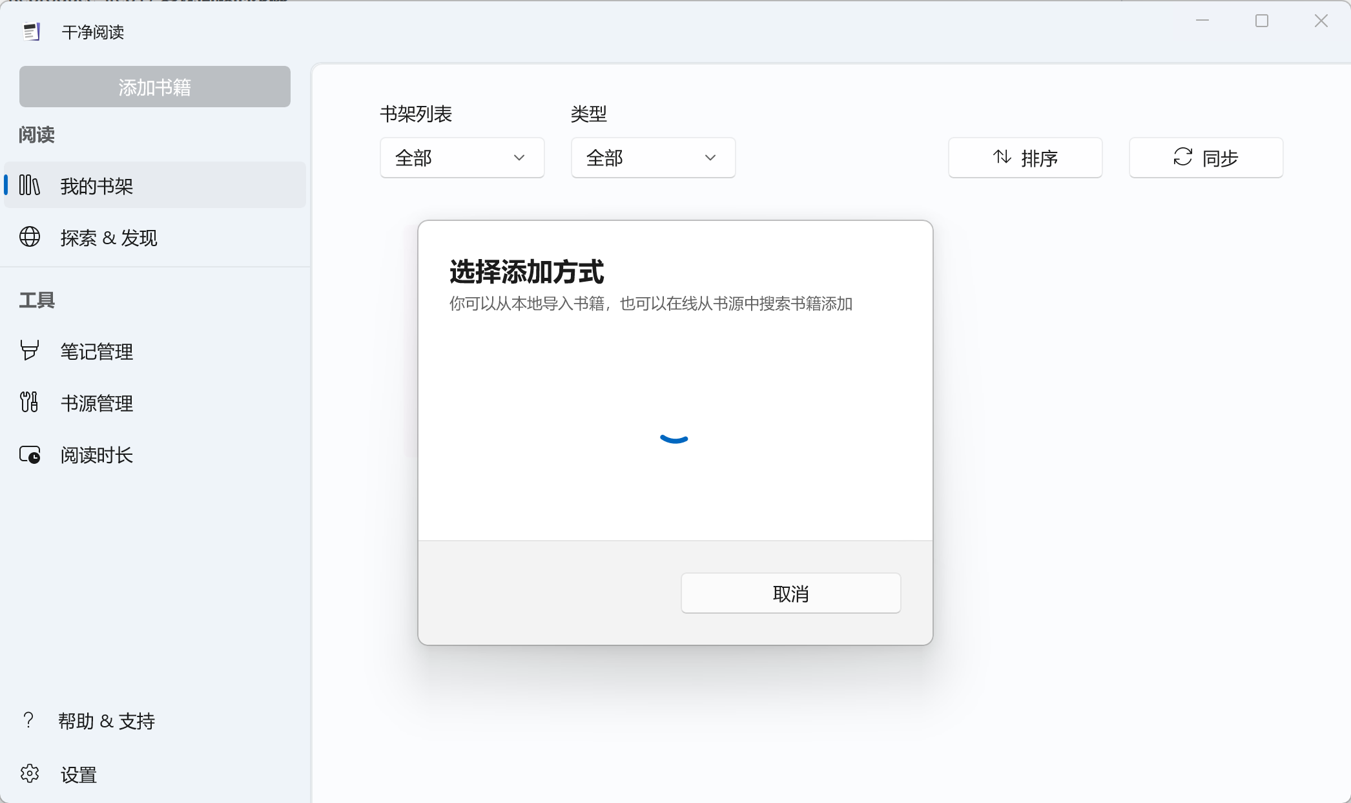Click the loading spinner in the dialog
The width and height of the screenshot is (1351, 803).
tap(674, 439)
